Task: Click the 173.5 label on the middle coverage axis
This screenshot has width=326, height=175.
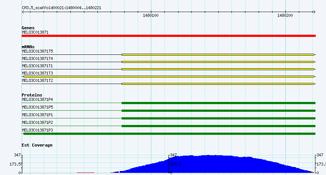Action: 176,164
